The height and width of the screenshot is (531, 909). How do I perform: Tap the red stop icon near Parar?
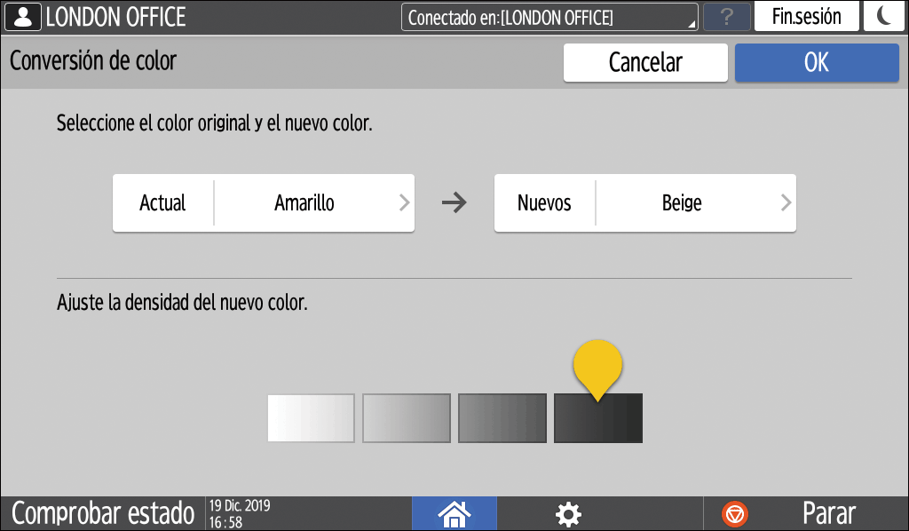(734, 513)
